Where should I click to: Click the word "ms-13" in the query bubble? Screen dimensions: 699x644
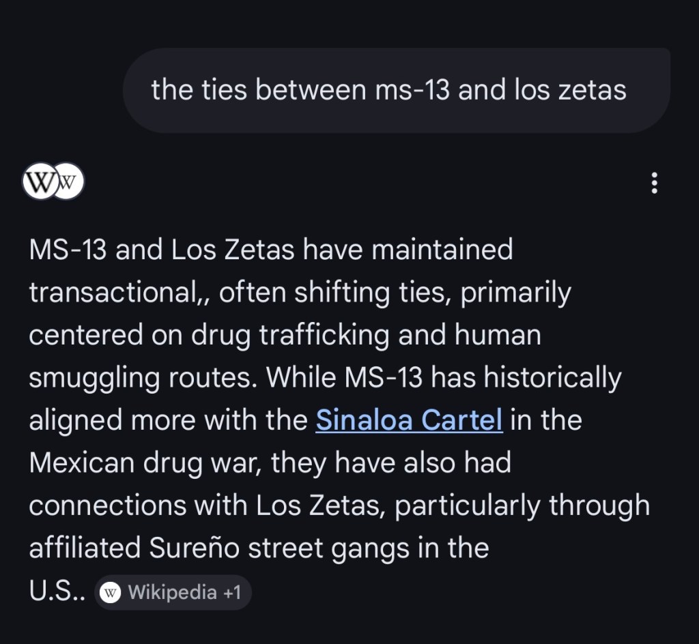[x=412, y=90]
